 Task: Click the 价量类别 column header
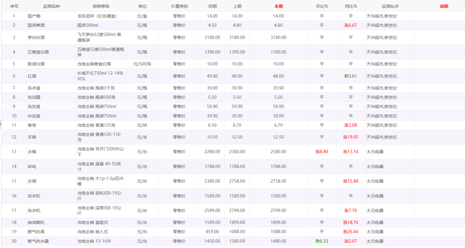click(x=179, y=6)
